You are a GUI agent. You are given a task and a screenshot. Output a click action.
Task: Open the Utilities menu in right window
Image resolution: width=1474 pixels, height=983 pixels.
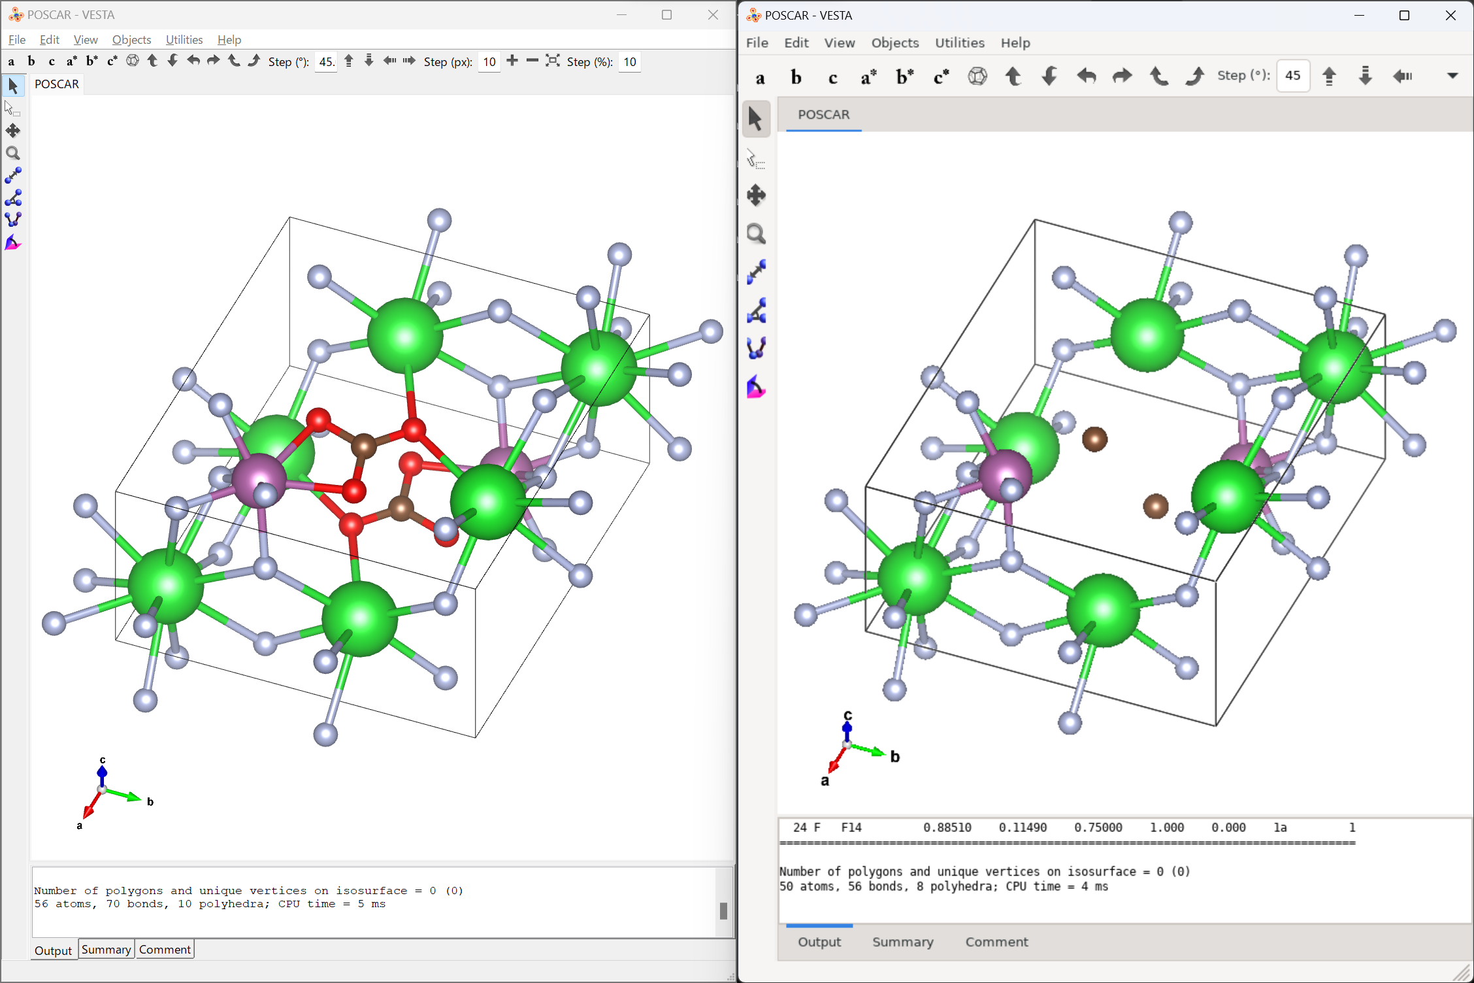(959, 43)
